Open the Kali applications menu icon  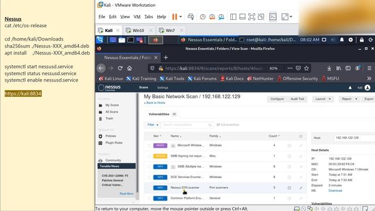100,40
